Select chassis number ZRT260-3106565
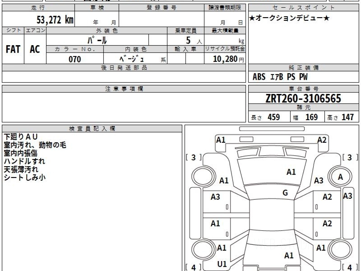This screenshot has width=361, height=271. [304, 98]
